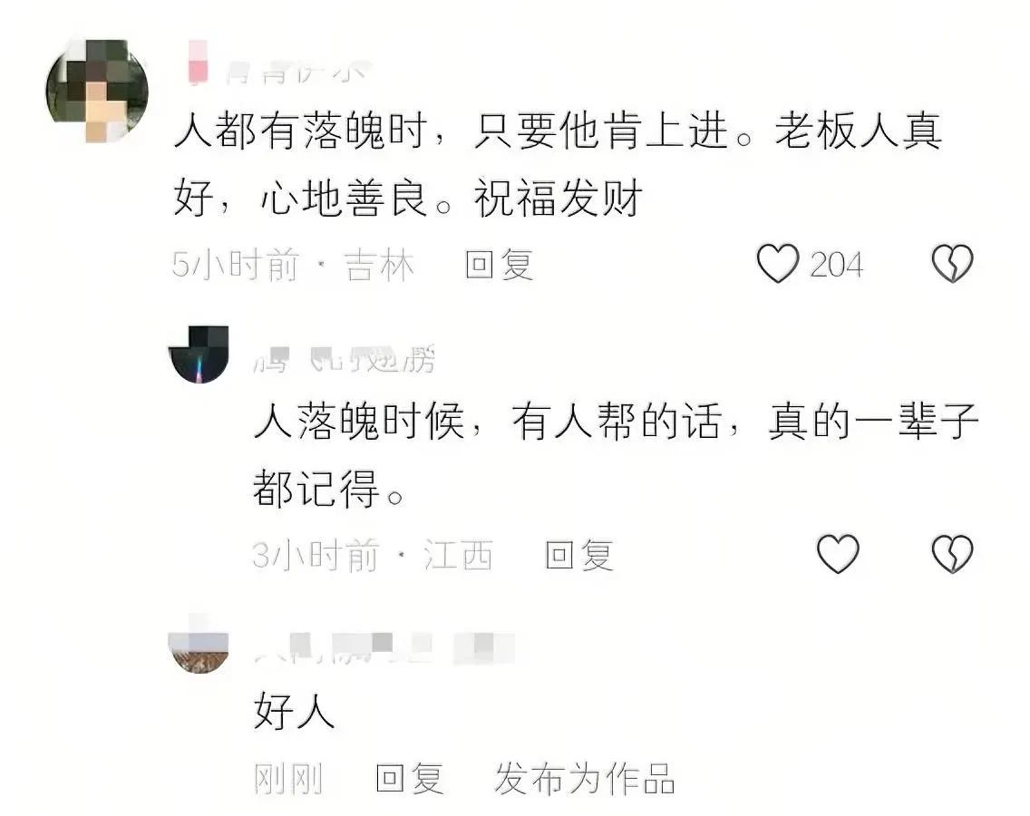
Task: Open the top commenter's pixelated avatar
Action: (97, 91)
